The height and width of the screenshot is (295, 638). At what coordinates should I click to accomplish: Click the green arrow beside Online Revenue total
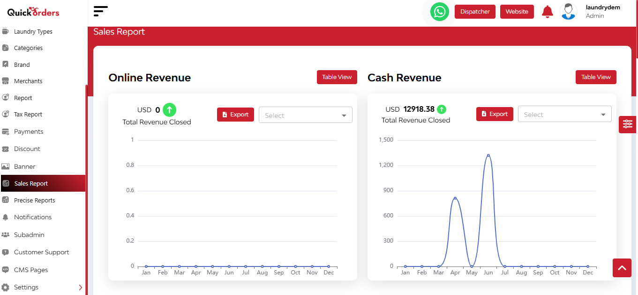pyautogui.click(x=169, y=110)
